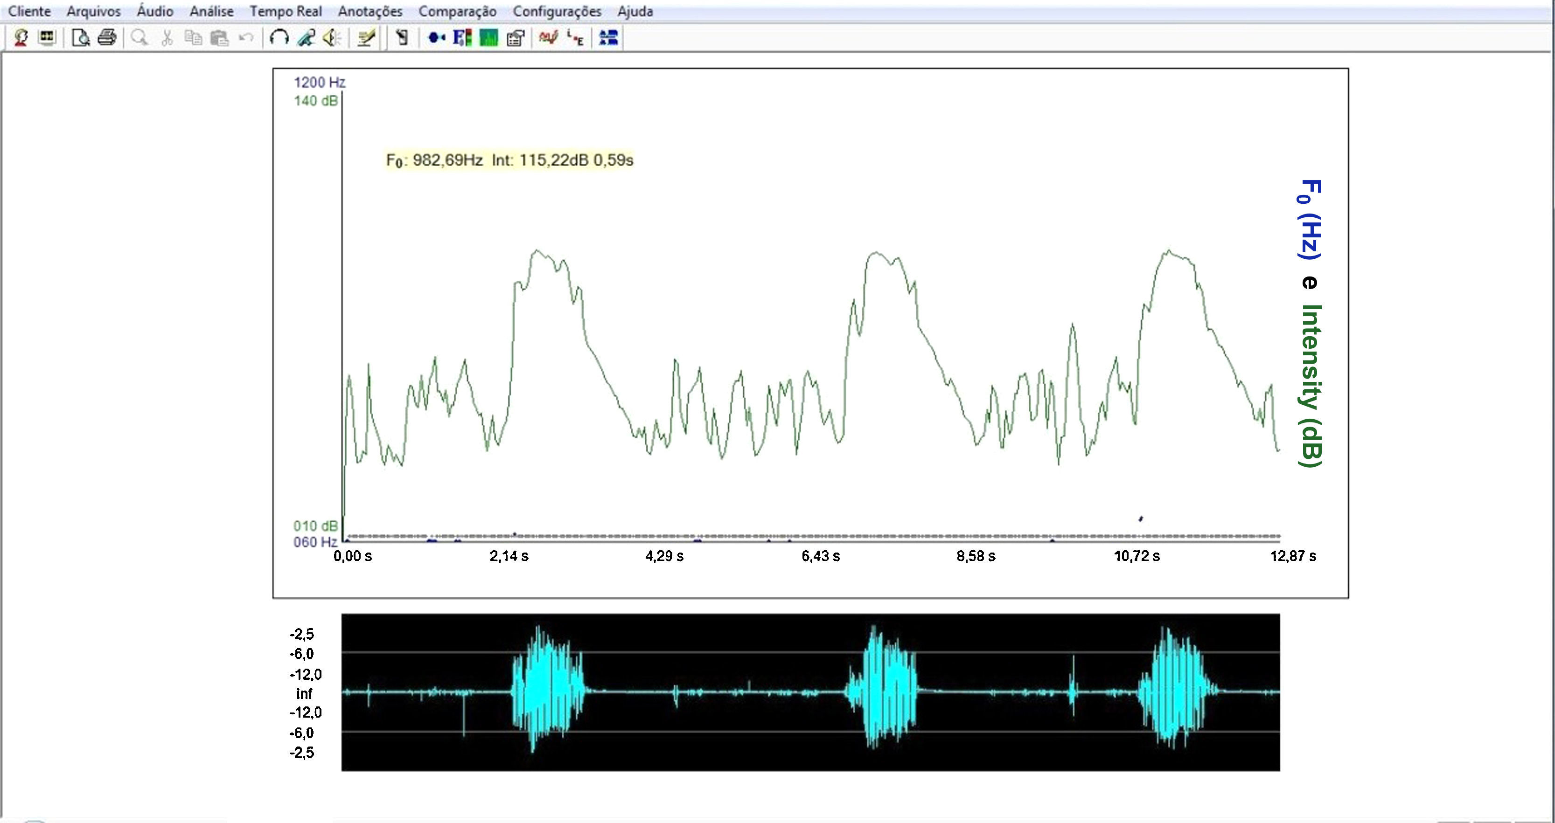Click the 6,43 s time axis label
The image size is (1555, 823).
click(820, 556)
